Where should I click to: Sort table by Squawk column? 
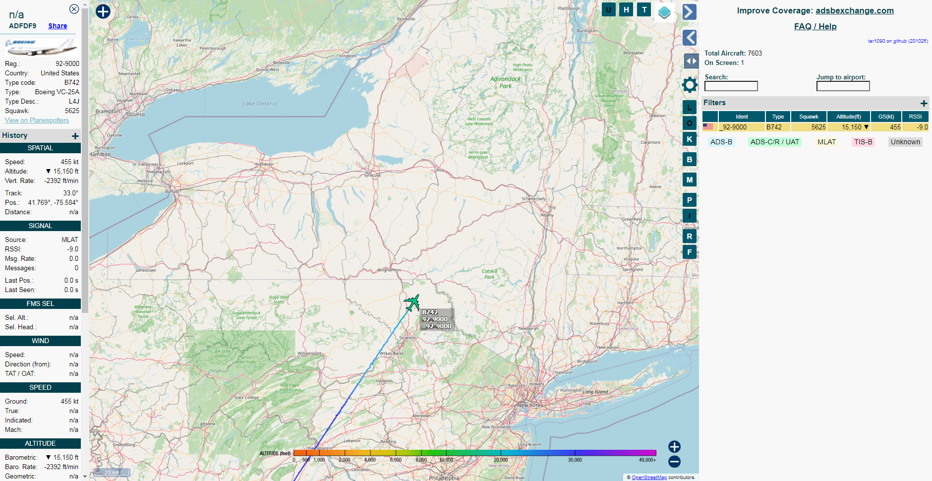(809, 117)
